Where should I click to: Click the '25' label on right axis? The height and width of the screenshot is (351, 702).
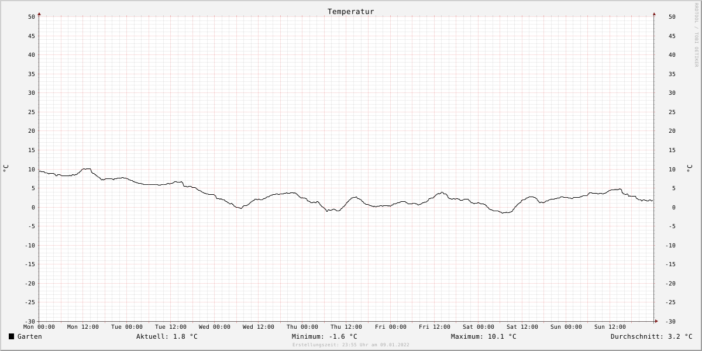(x=672, y=112)
